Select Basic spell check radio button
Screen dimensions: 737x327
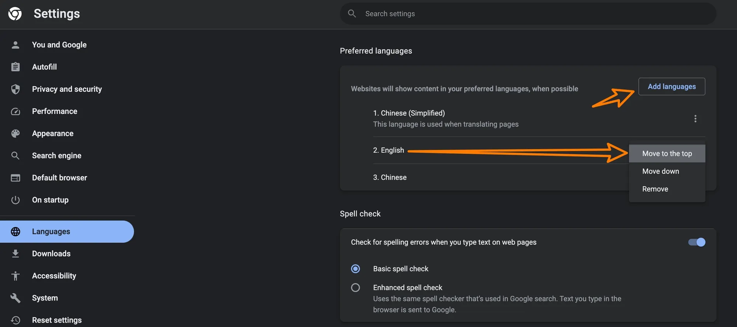(x=355, y=269)
